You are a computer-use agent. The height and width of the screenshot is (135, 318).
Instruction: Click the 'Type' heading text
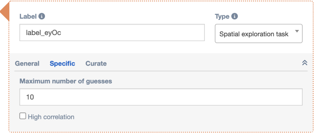tap(222, 16)
